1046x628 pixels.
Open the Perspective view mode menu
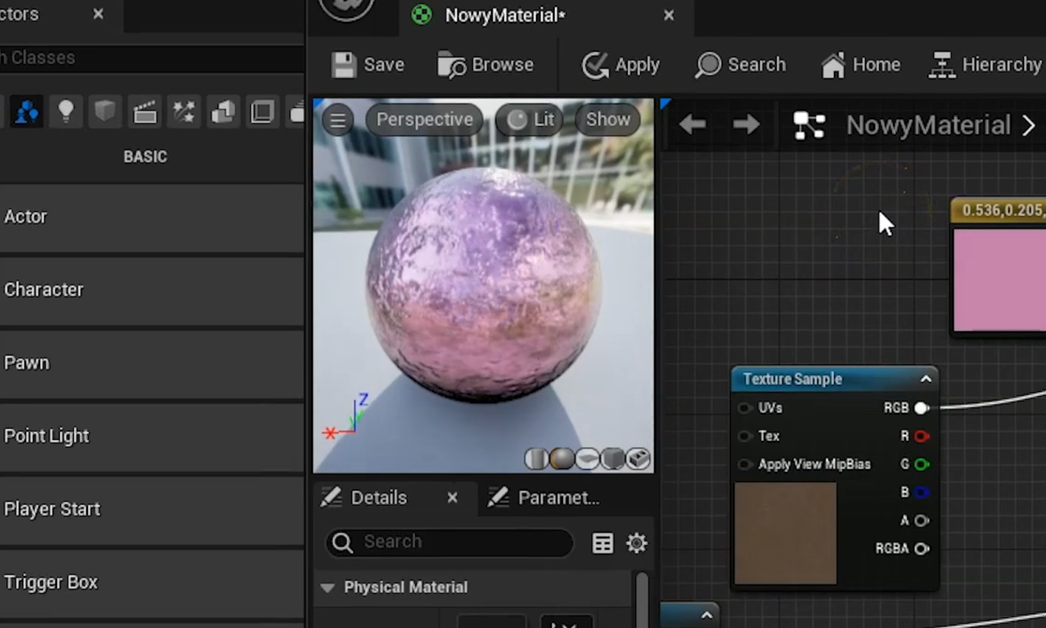(424, 119)
